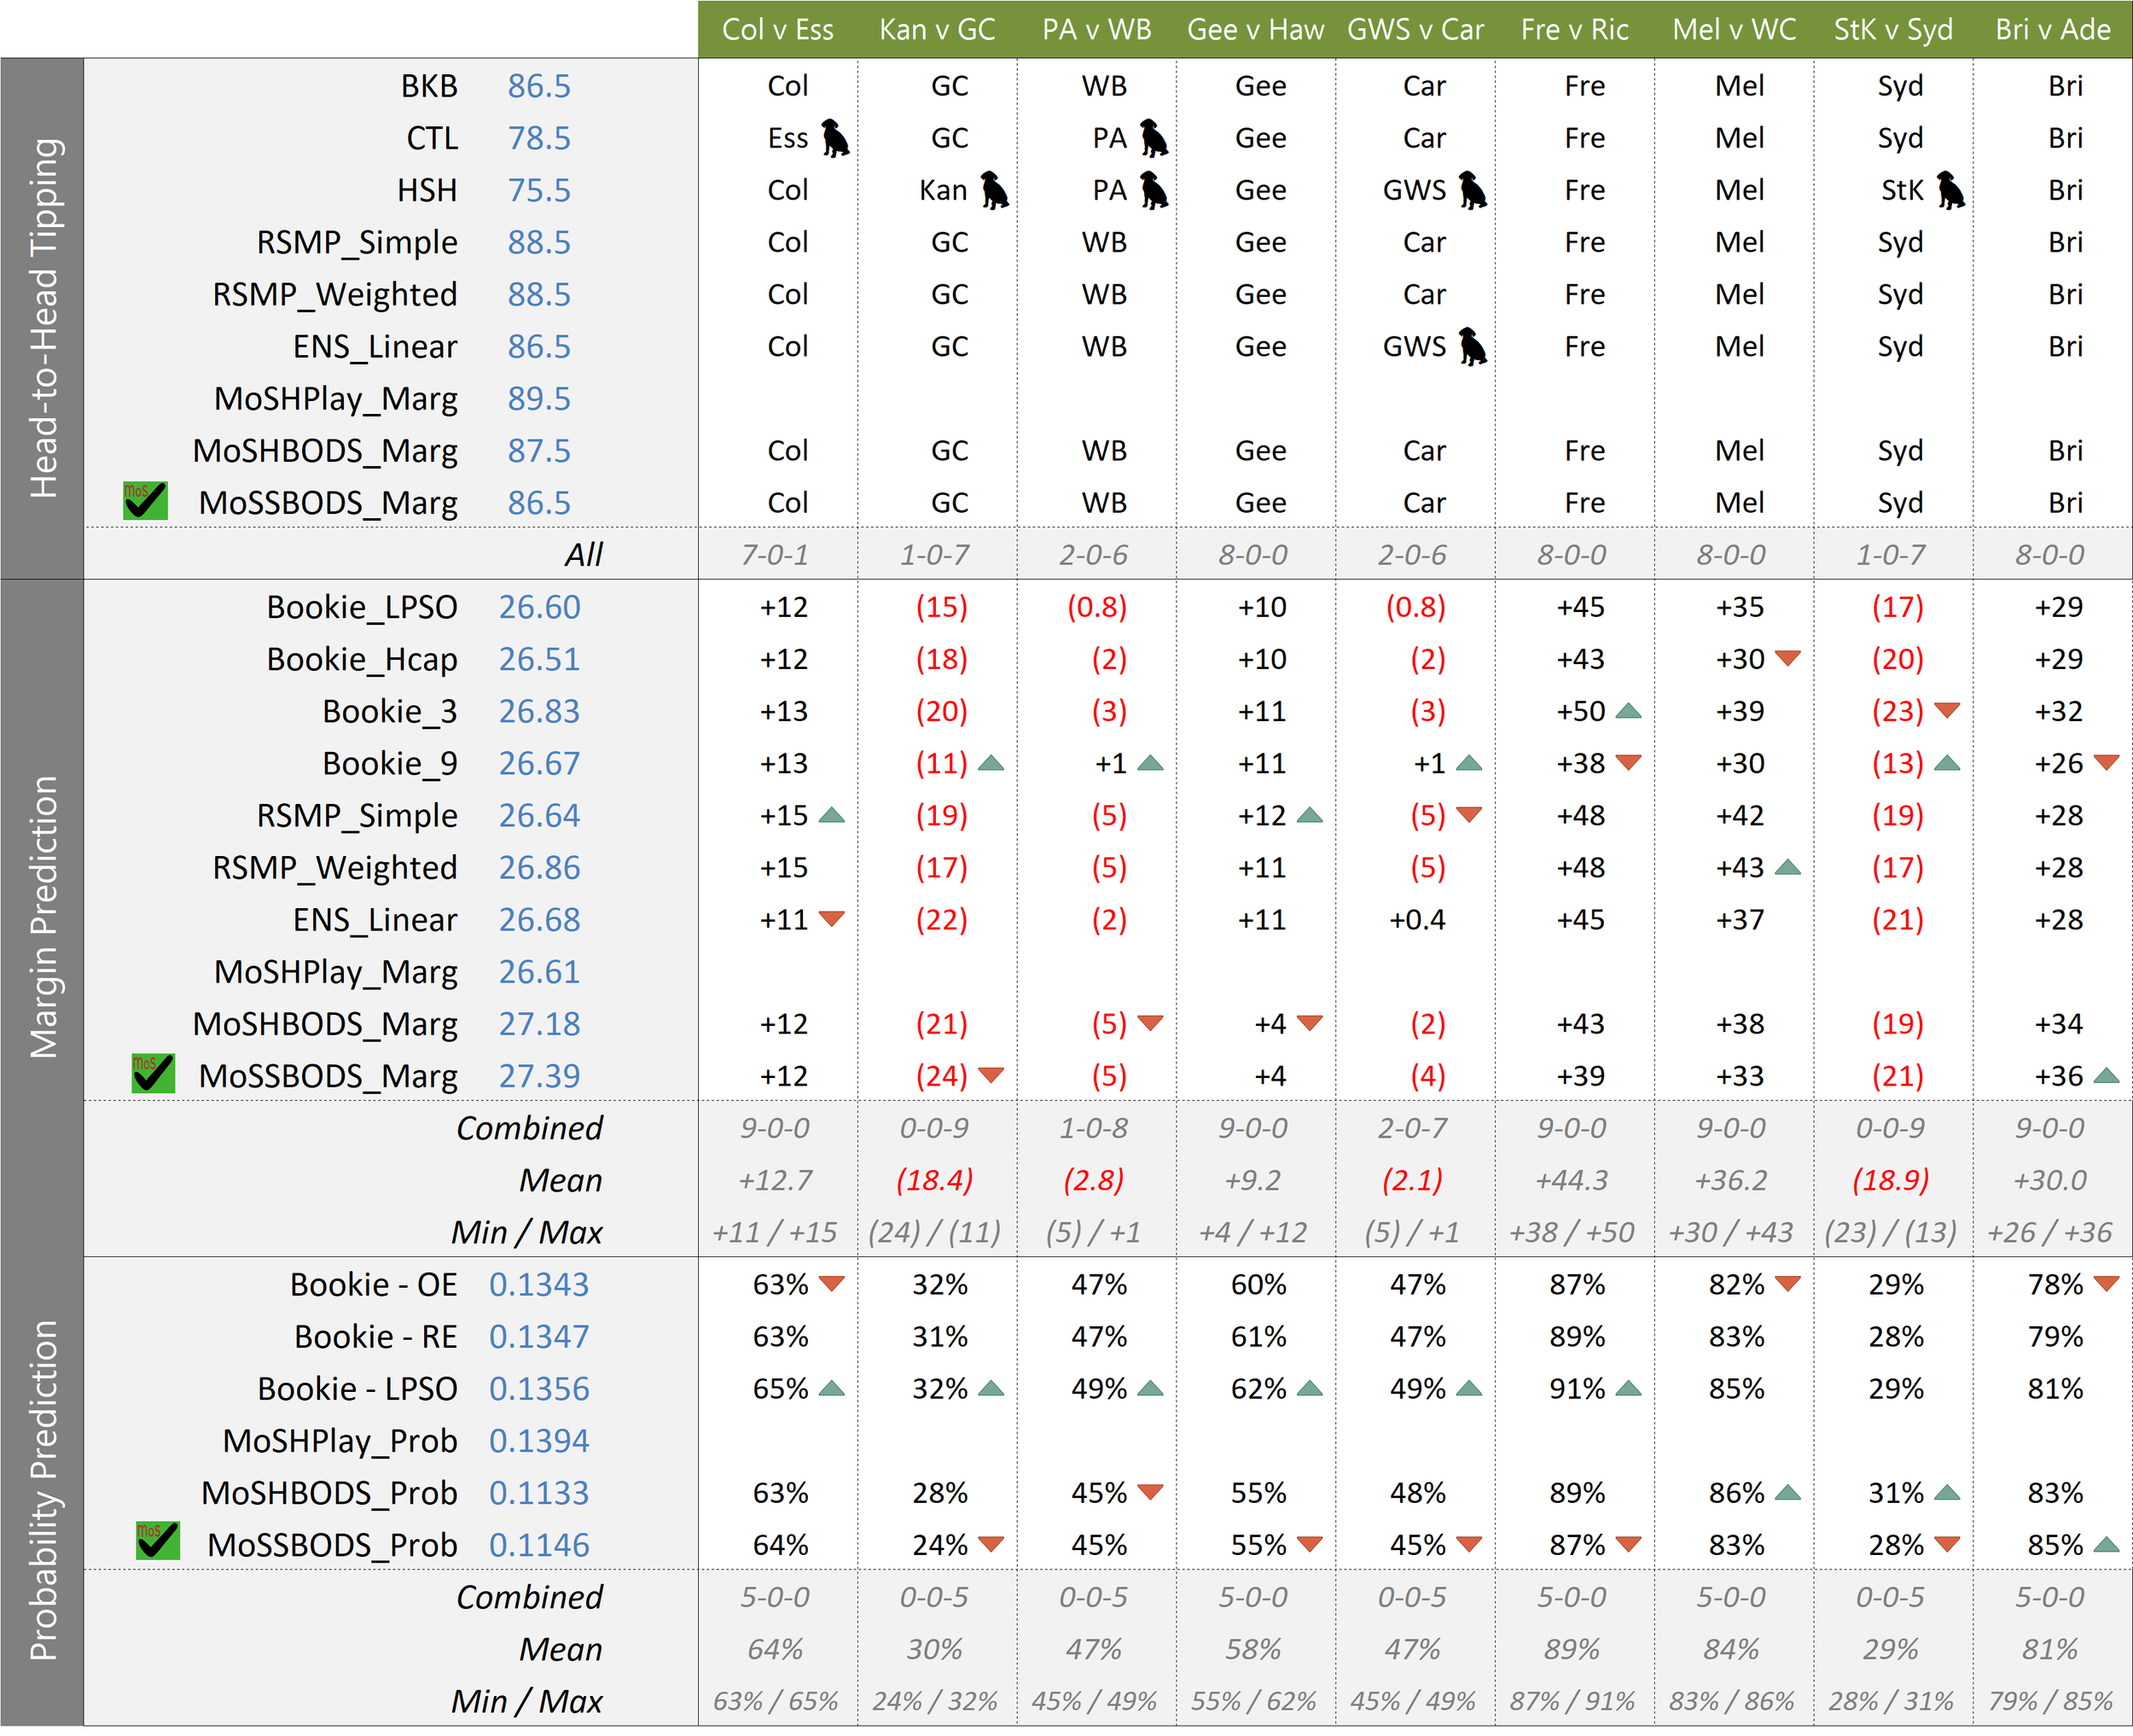Click green up arrow beside Bookie_3 +50
This screenshot has height=1736, width=2133.
coord(1628,711)
